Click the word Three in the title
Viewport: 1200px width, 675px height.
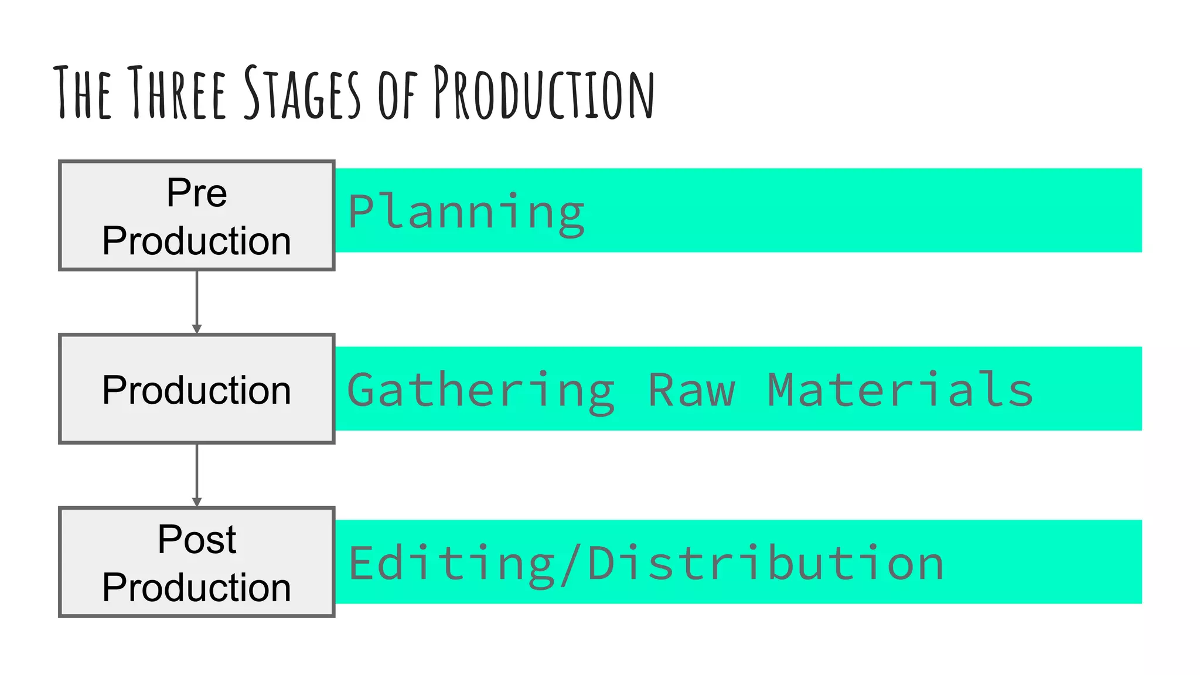pos(176,93)
